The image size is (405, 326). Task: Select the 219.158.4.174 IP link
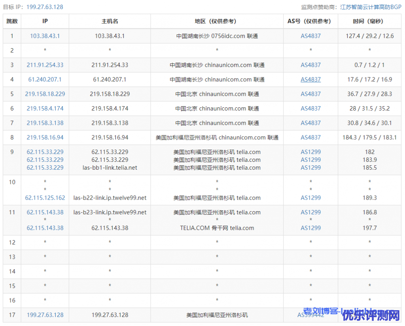[x=45, y=109]
